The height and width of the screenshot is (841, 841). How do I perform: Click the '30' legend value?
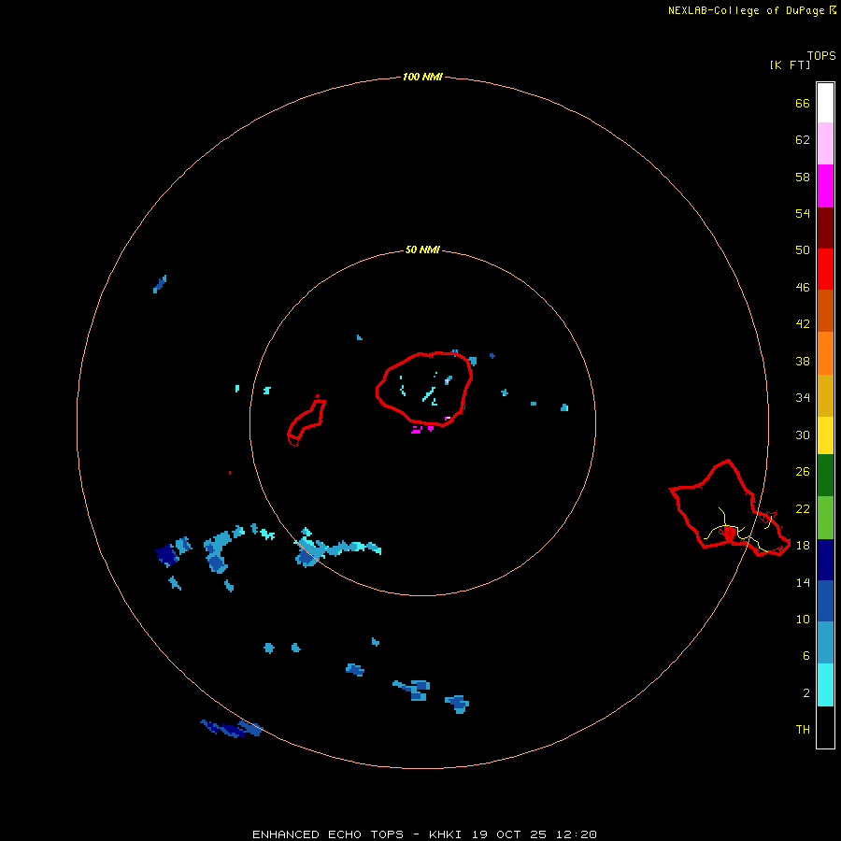pos(803,435)
